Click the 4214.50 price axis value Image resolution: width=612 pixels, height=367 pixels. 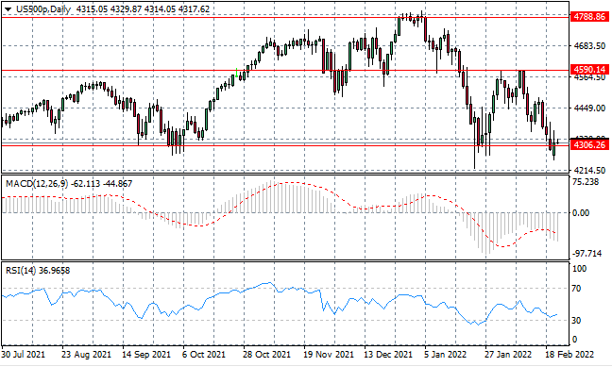(589, 171)
